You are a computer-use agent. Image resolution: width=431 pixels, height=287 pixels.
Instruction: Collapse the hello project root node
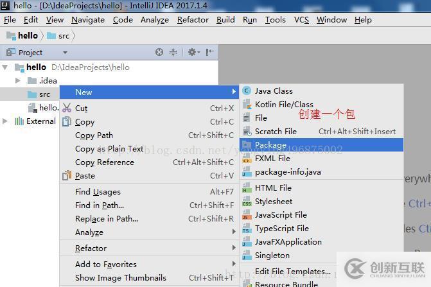tap(5, 67)
